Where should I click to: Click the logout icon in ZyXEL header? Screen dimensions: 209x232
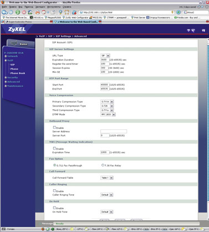pos(203,31)
